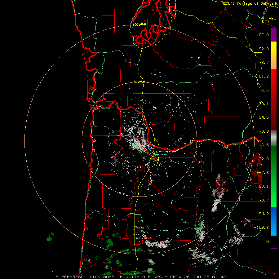Select the 107.8 scale value

tap(263, 35)
